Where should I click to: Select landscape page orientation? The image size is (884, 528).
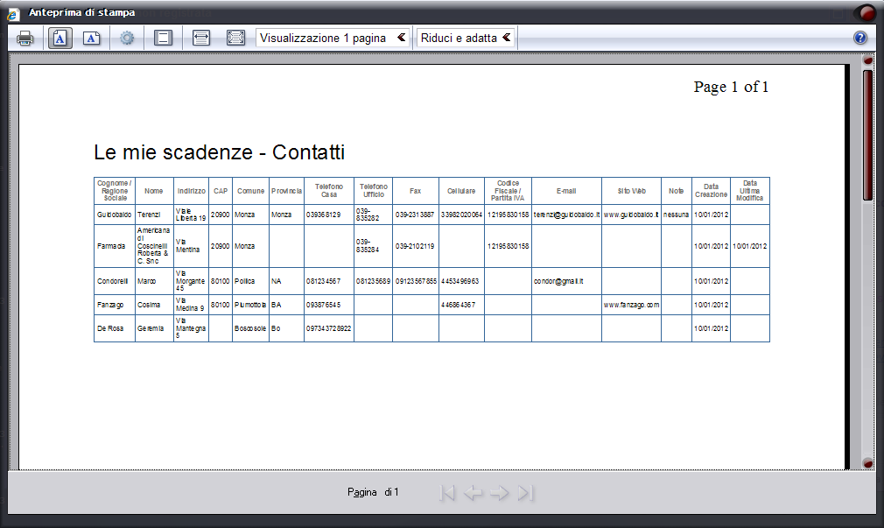coord(92,39)
